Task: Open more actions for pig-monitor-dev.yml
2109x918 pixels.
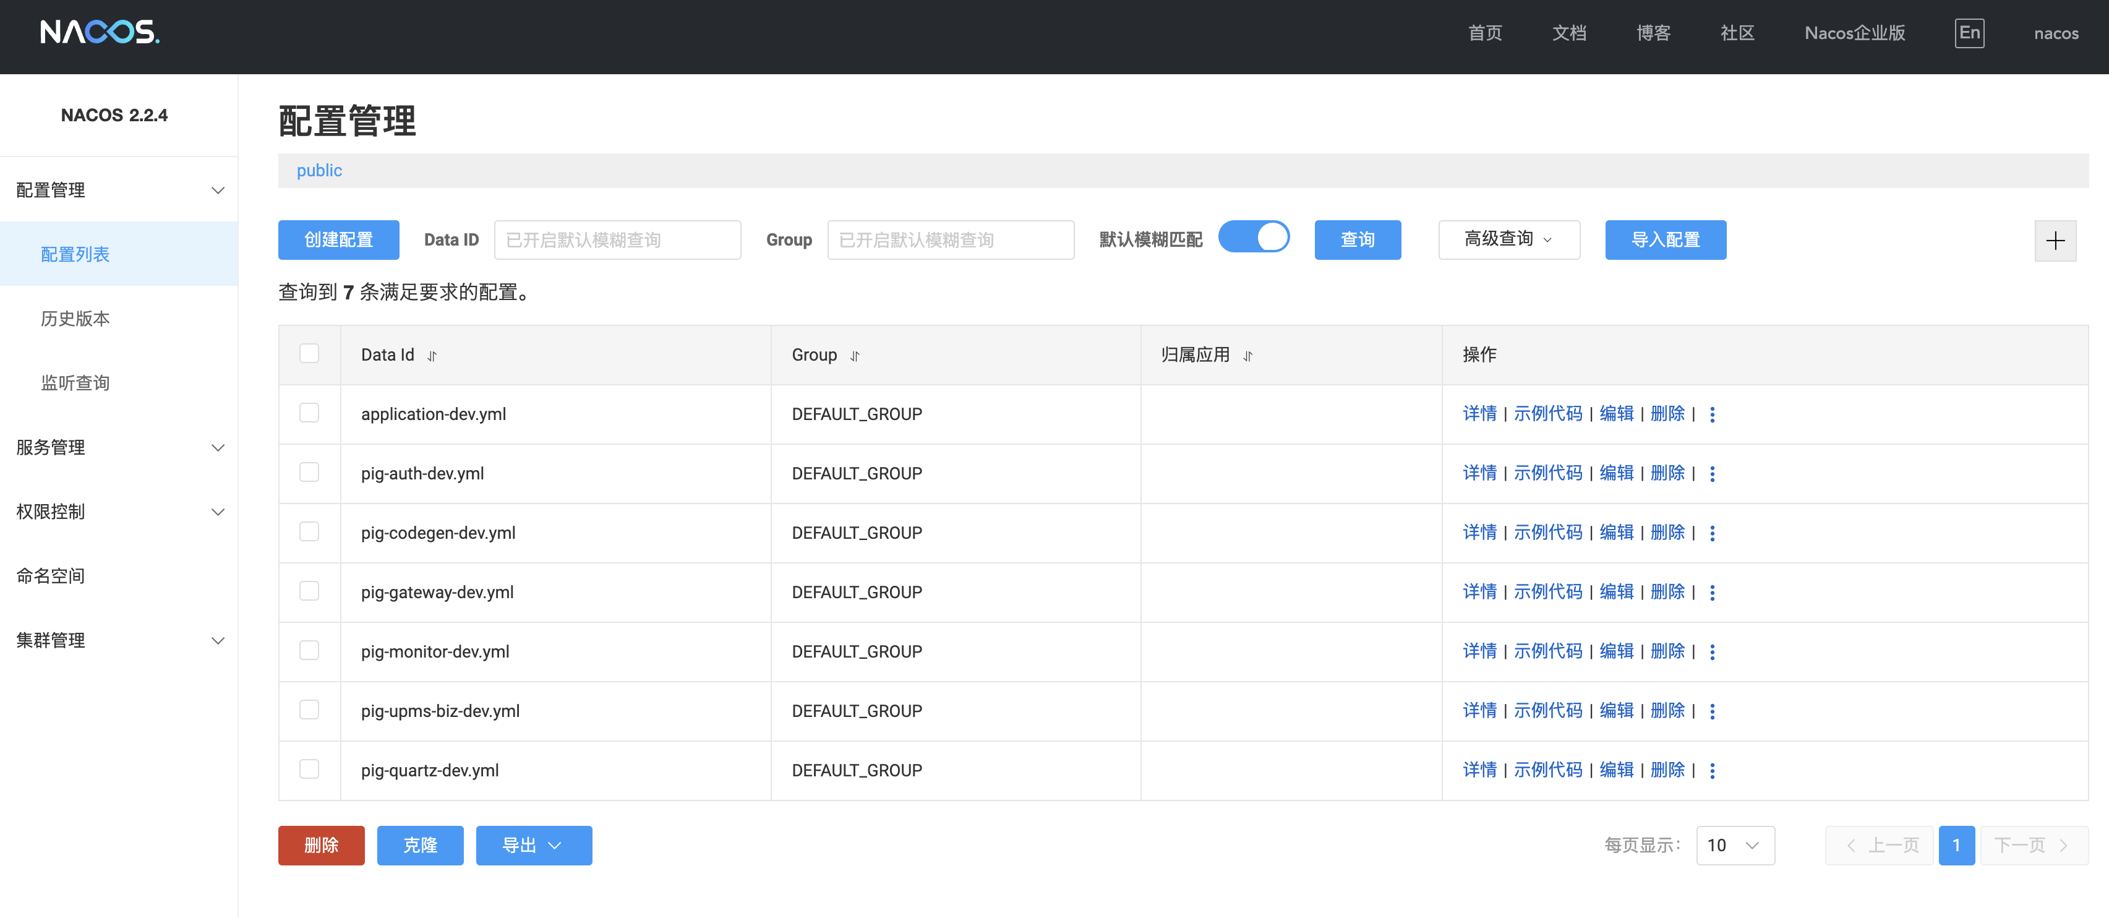Action: click(1712, 652)
